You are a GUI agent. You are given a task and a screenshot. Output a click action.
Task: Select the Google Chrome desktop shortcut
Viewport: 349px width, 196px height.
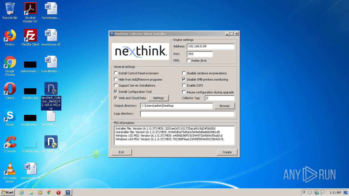tap(10, 66)
